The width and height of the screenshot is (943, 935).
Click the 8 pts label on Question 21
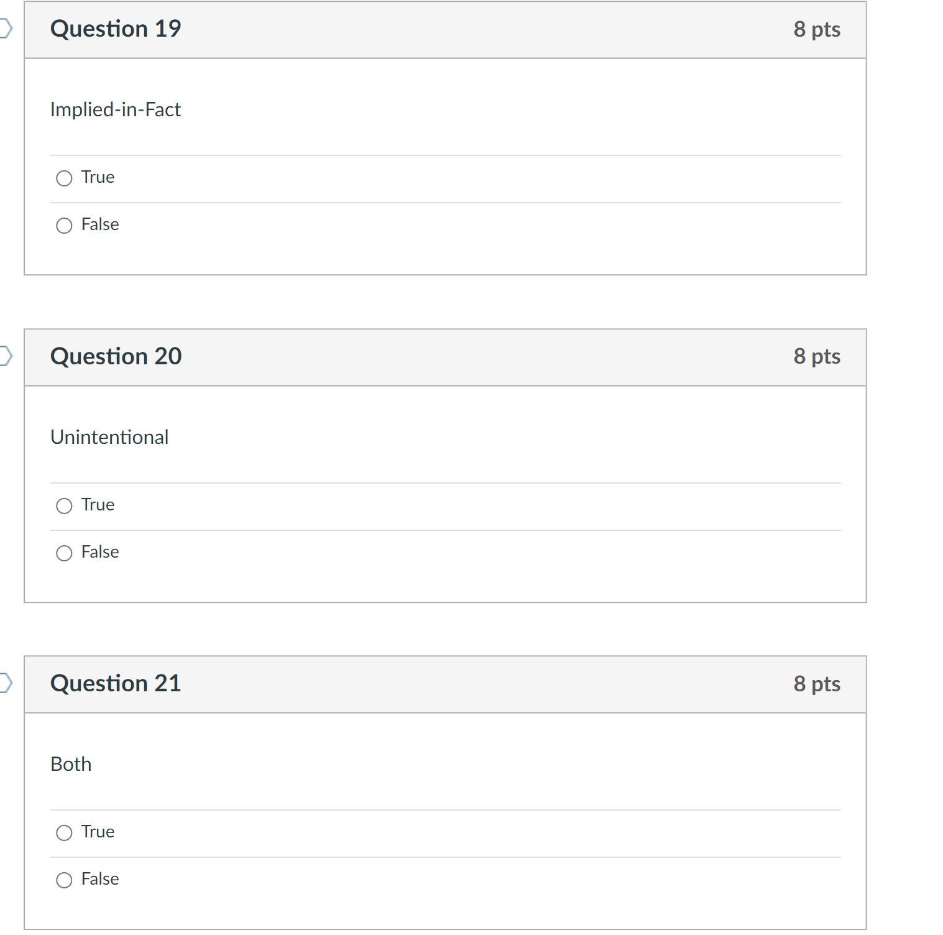[816, 683]
